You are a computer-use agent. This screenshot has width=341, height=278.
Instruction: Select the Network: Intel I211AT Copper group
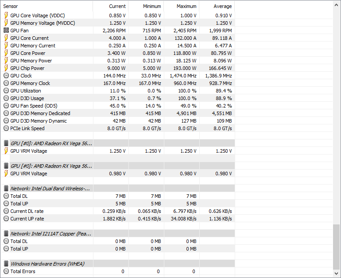[51, 234]
